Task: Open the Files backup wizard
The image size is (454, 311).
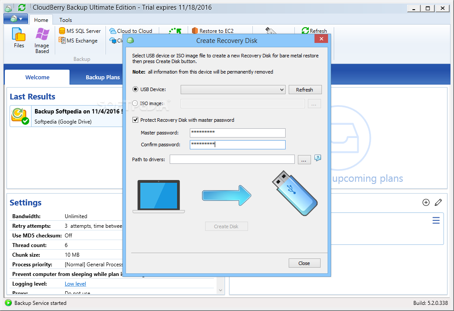Action: (x=19, y=38)
